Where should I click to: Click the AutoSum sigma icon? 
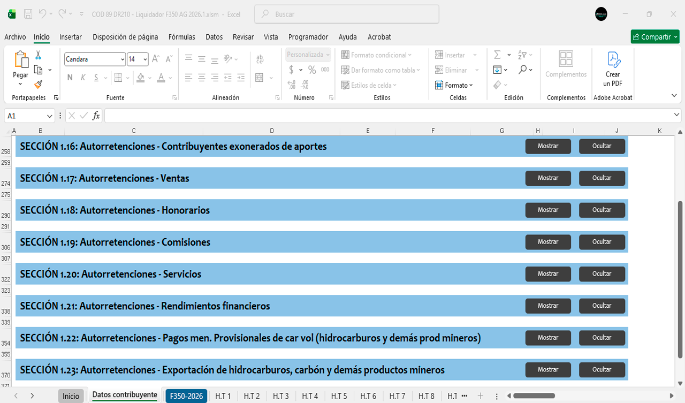pos(497,55)
